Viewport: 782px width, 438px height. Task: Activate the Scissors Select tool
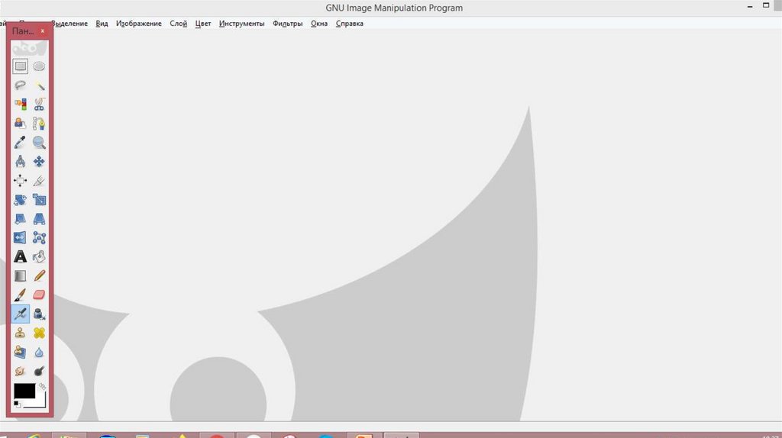click(39, 105)
